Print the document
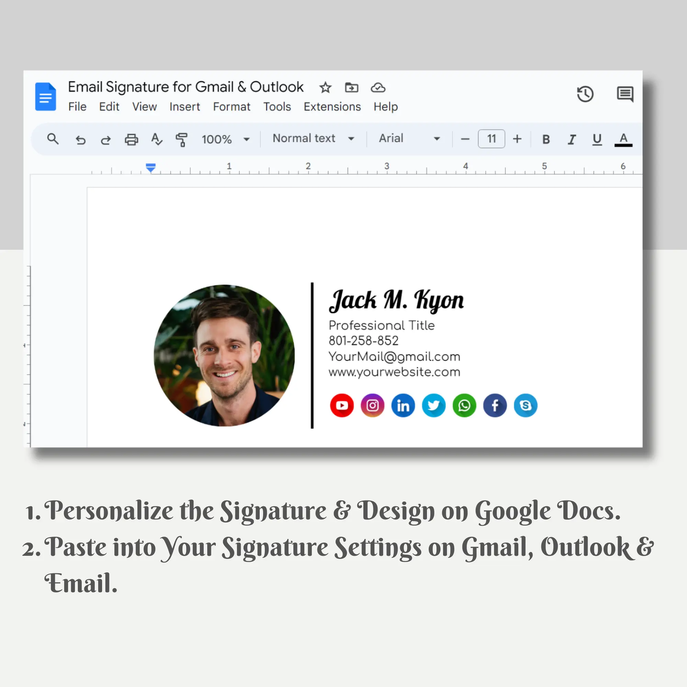The image size is (687, 687). click(x=131, y=139)
